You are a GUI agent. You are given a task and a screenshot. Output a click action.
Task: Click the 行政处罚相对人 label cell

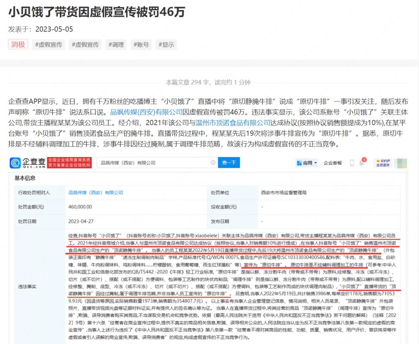coord(40,193)
